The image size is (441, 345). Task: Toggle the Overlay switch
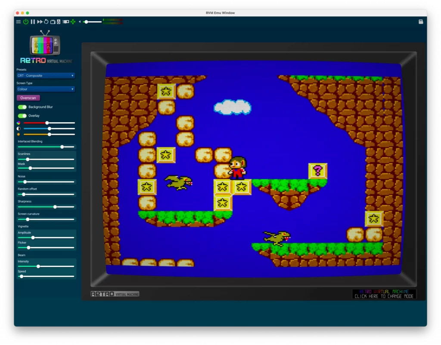[x=22, y=115]
